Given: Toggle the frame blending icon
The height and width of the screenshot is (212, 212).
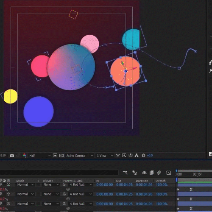Looking at the screenshot, I should (151, 173).
